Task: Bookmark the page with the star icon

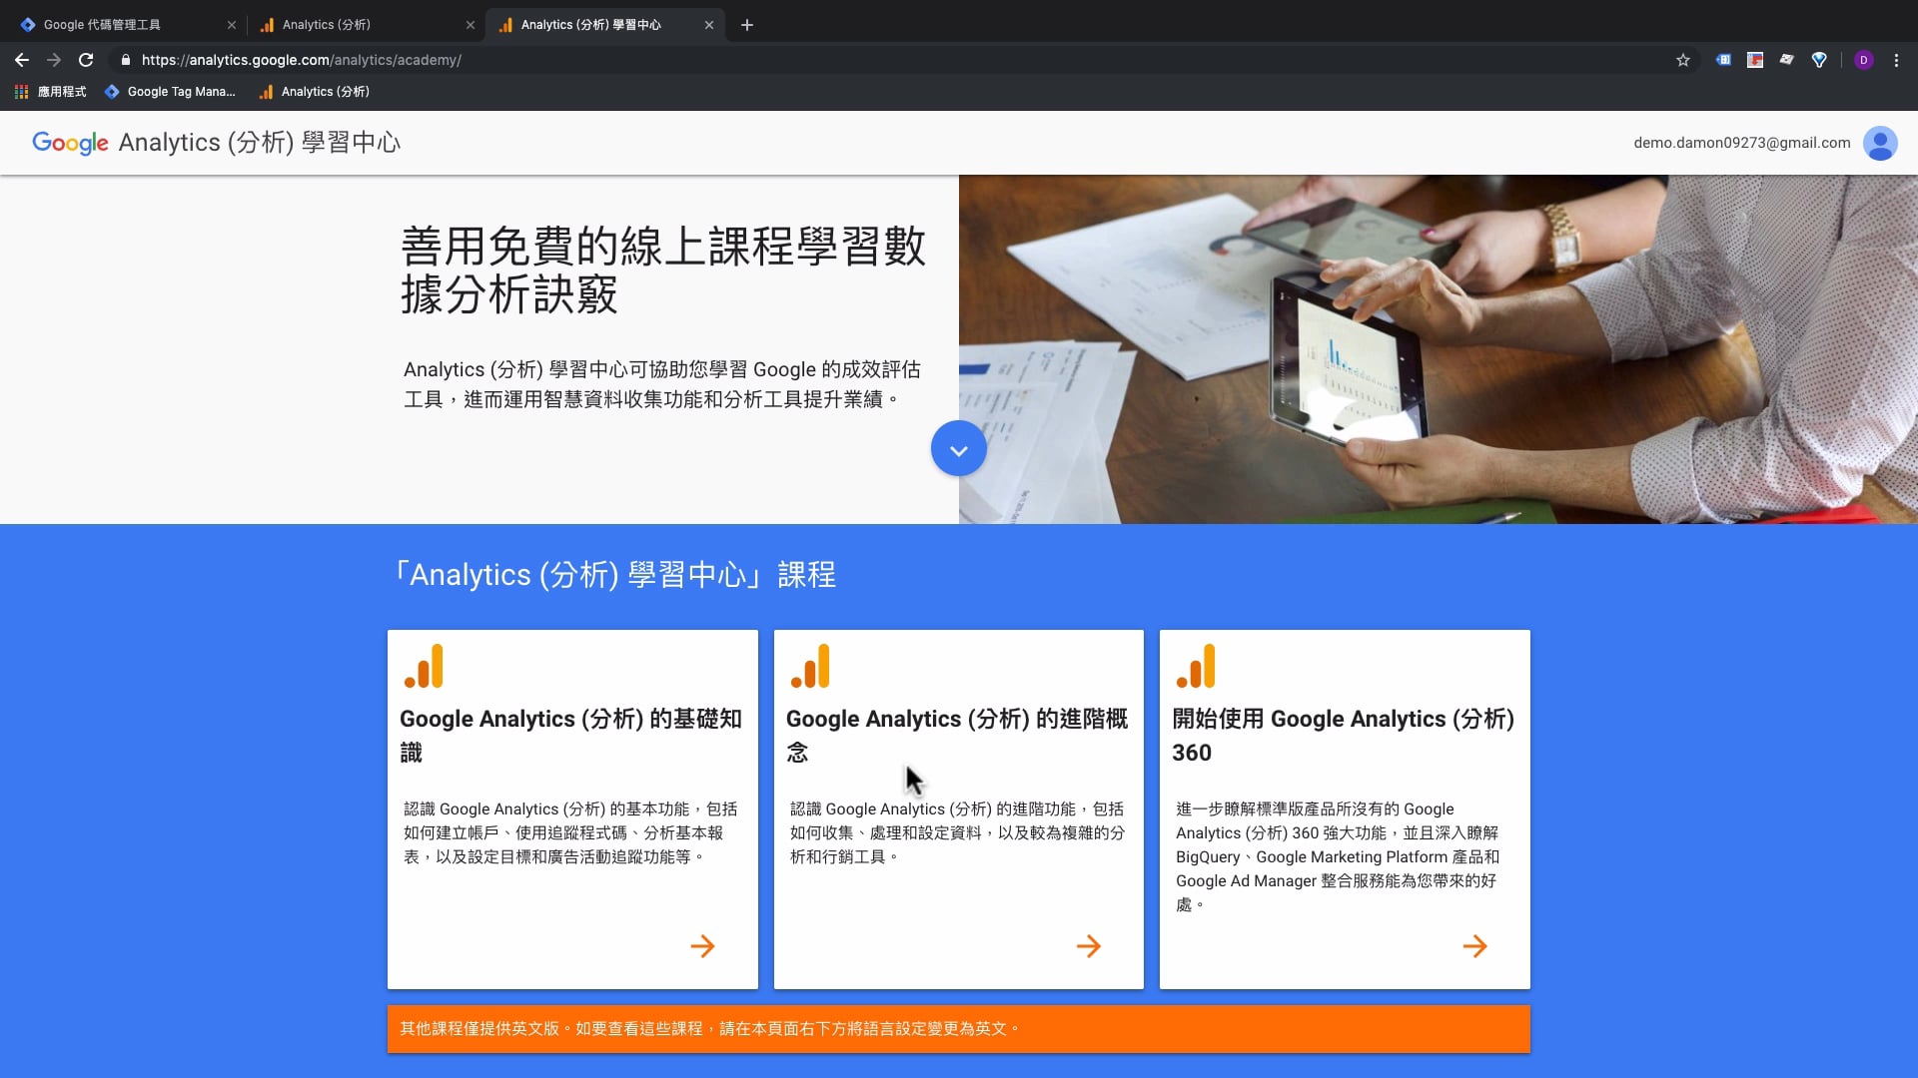Action: pos(1683,60)
